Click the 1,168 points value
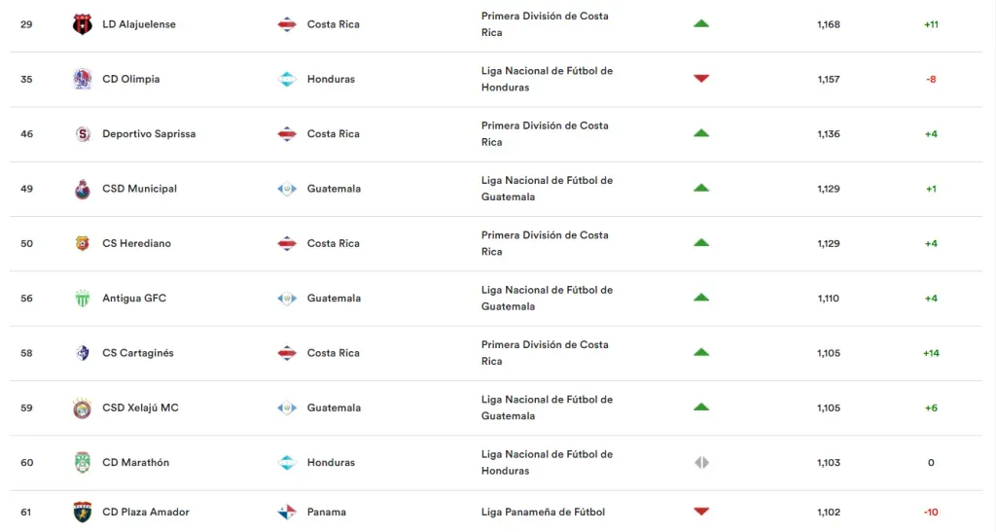 click(x=829, y=24)
